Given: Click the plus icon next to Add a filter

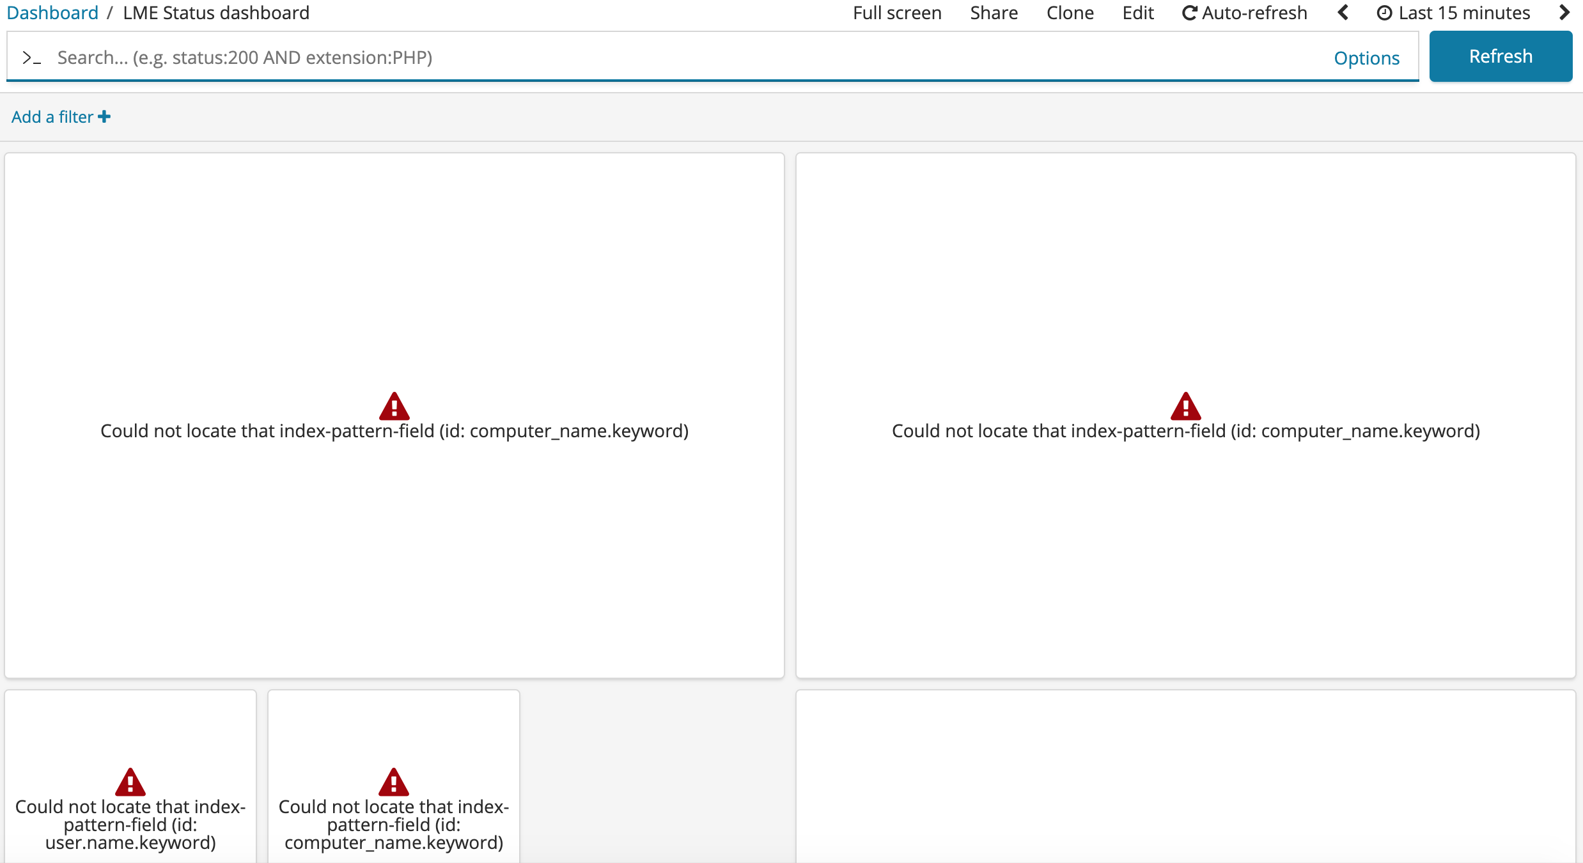Looking at the screenshot, I should point(104,116).
